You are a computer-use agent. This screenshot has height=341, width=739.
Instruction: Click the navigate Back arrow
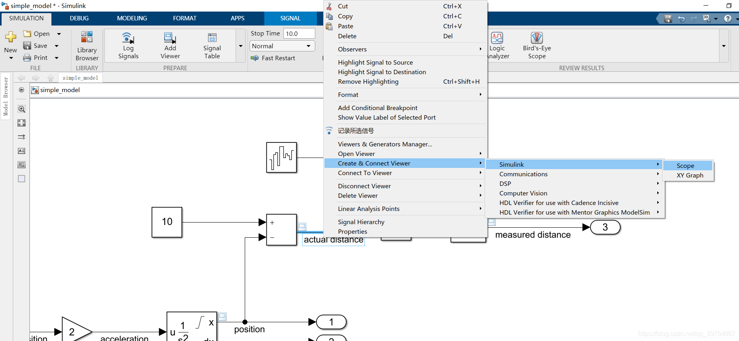22,78
